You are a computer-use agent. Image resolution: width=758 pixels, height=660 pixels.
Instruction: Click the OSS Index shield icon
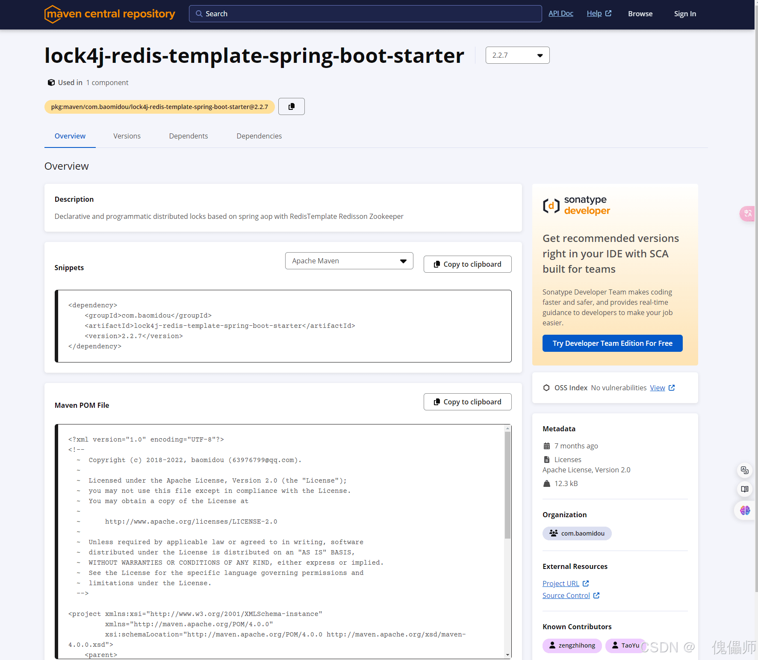(546, 388)
